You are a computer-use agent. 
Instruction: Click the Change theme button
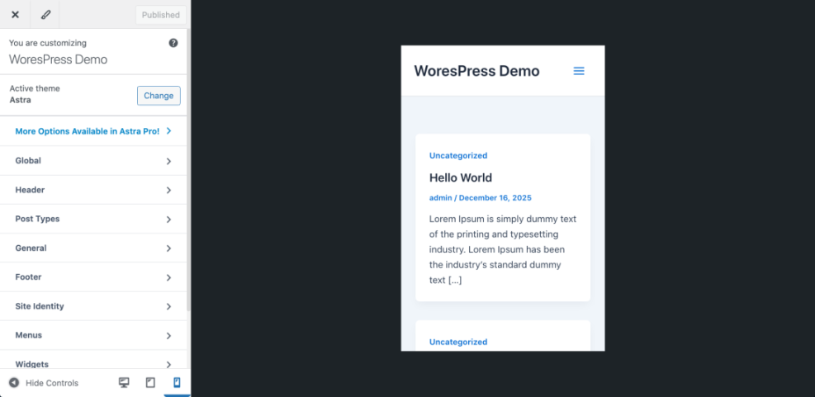pos(159,96)
